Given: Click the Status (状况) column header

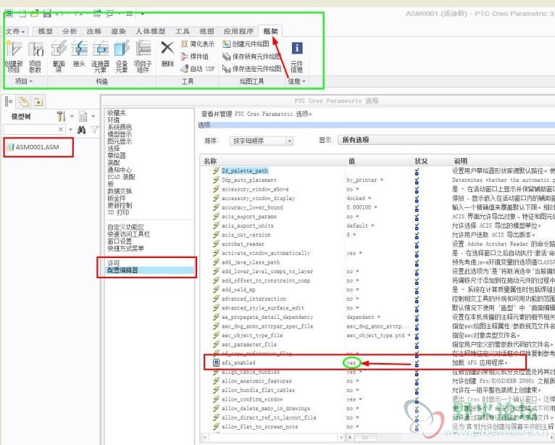Looking at the screenshot, I should (x=421, y=161).
